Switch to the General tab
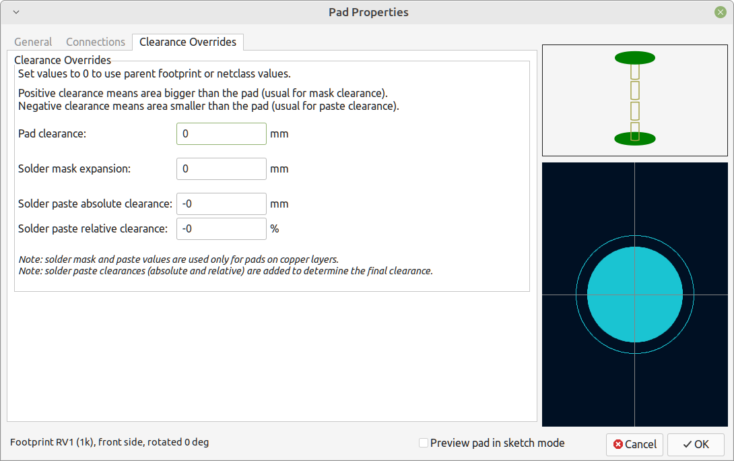This screenshot has height=461, width=734. 33,42
